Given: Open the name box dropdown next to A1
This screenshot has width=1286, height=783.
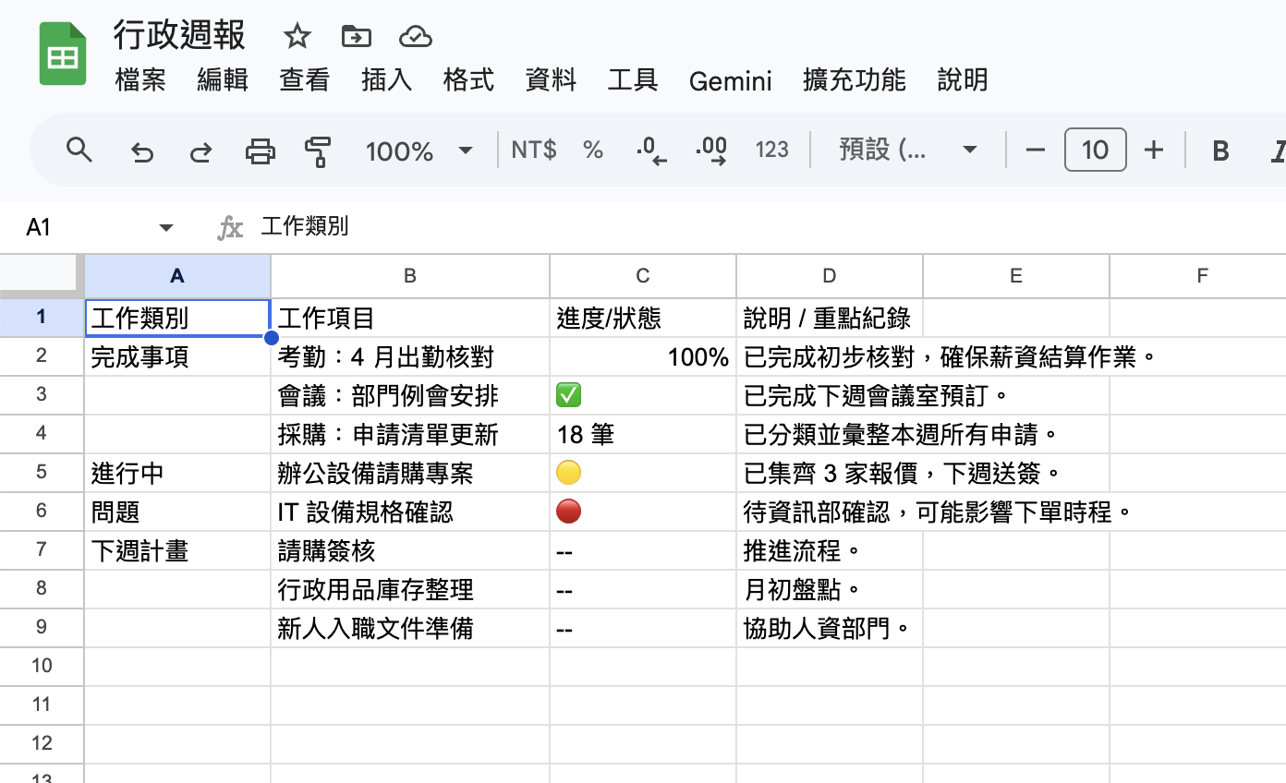Looking at the screenshot, I should 166,227.
